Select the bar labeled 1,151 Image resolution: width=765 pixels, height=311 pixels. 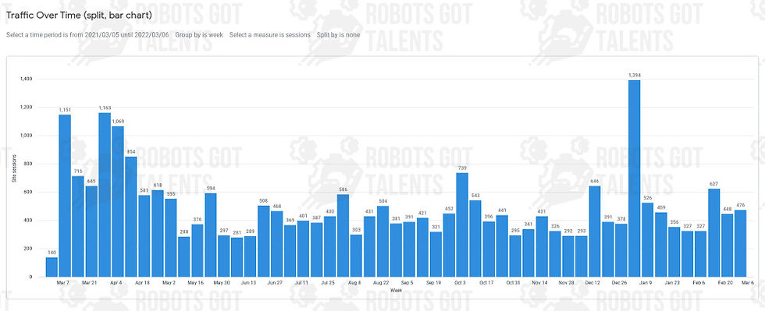tap(65, 196)
